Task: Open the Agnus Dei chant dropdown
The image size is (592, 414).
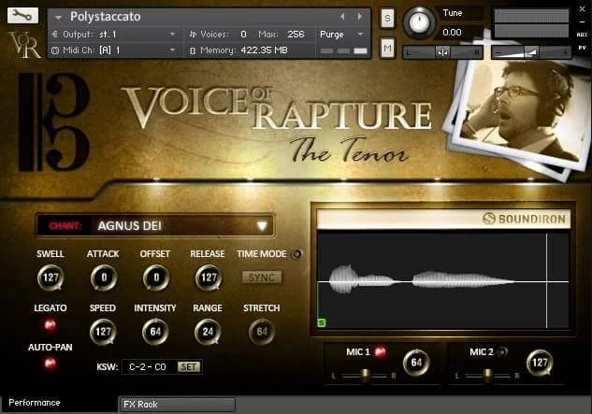Action: click(x=263, y=225)
